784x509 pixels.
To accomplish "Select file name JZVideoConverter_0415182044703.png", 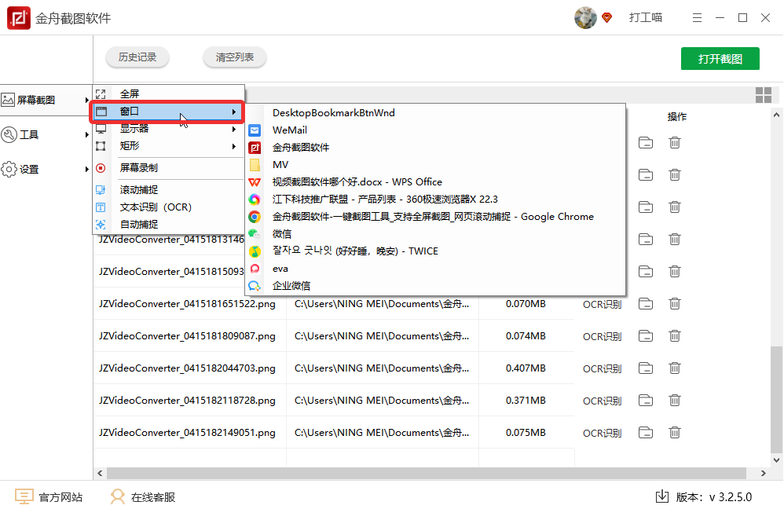I will 187,368.
